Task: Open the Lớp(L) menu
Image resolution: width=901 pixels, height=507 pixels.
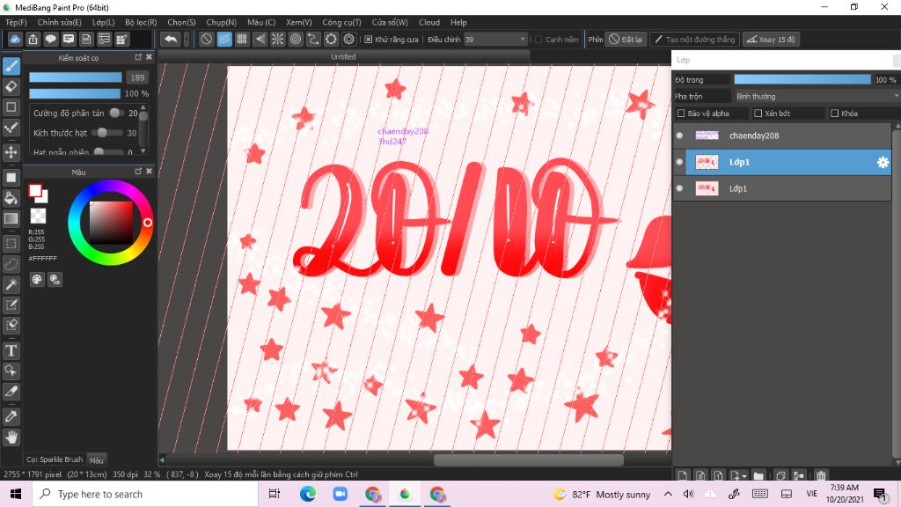Action: tap(104, 22)
